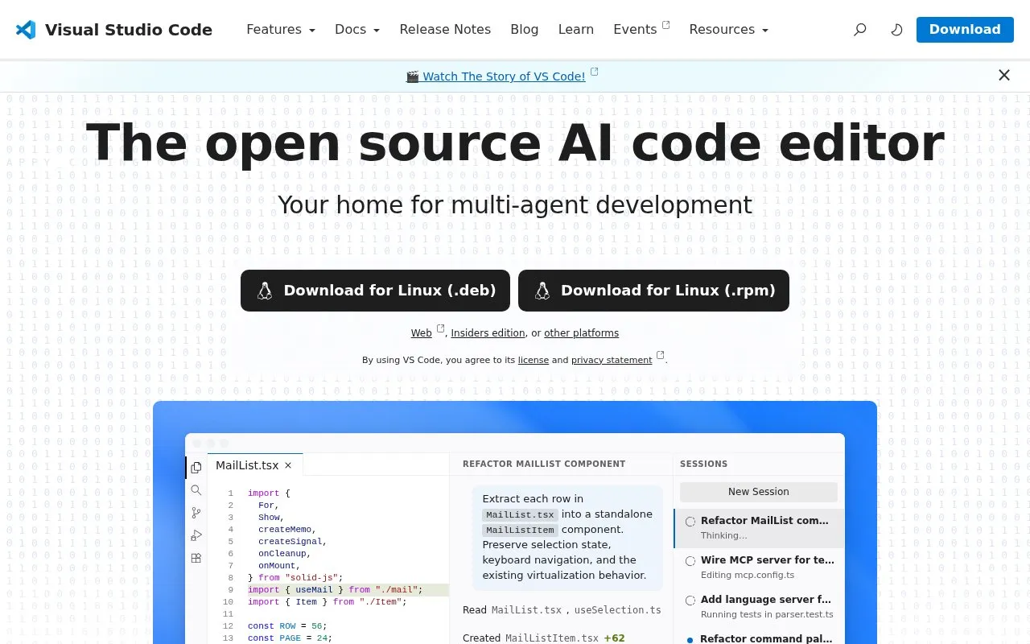Select Refactor MailList session row
The height and width of the screenshot is (644, 1030).
coord(760,528)
